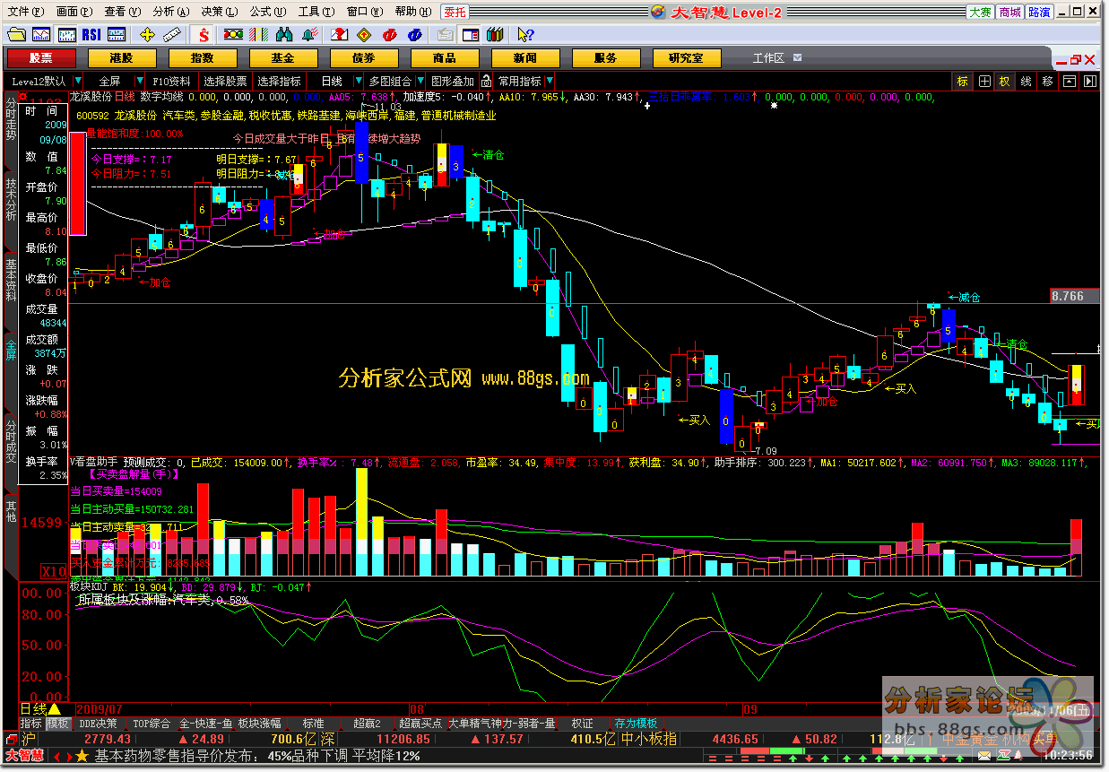Click the 委托 trading button
Viewport: 1109px width, 772px height.
coord(455,12)
